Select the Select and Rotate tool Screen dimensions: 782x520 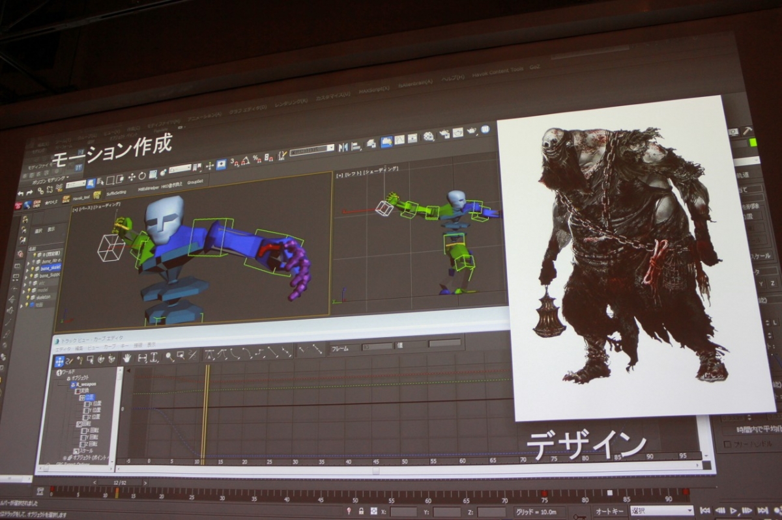tap(142, 176)
